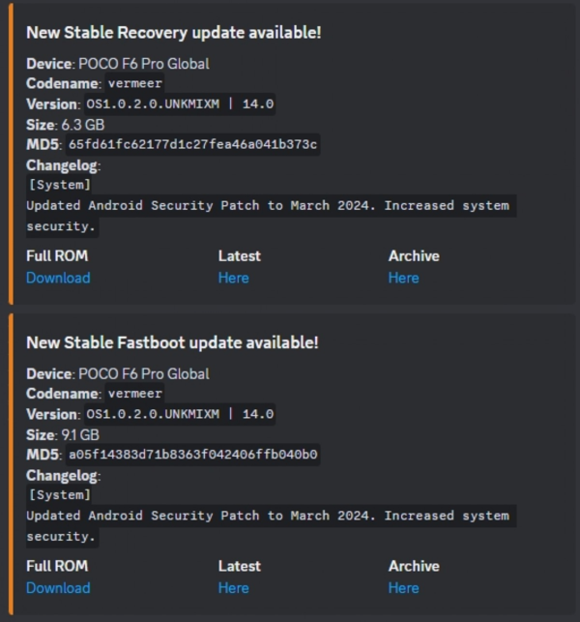Select the Recovery MD5 hash 65fd61fc62177d1c27fea46a041b373c

[192, 145]
